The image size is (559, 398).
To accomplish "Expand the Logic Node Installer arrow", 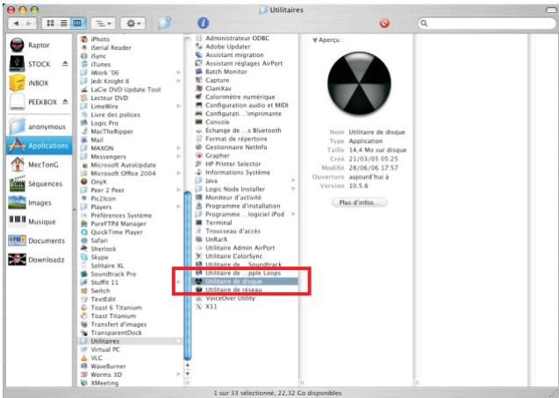I will [x=293, y=189].
